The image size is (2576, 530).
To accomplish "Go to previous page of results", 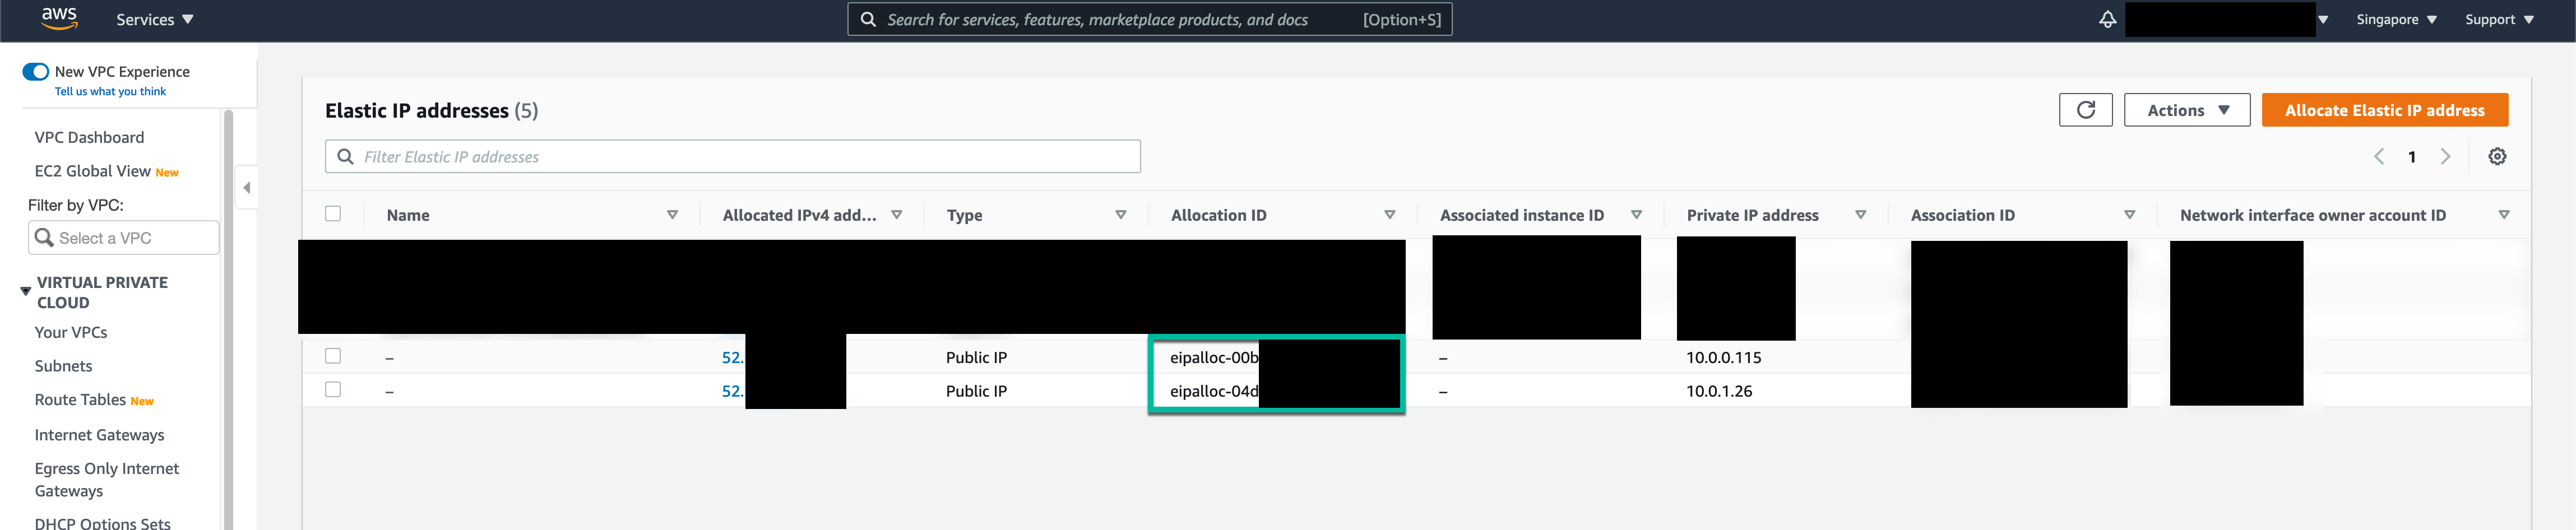I will (x=2379, y=157).
